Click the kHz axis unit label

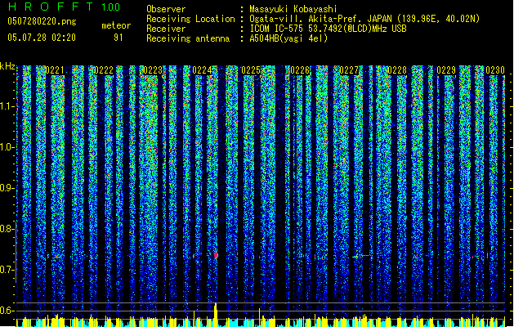pyautogui.click(x=7, y=66)
